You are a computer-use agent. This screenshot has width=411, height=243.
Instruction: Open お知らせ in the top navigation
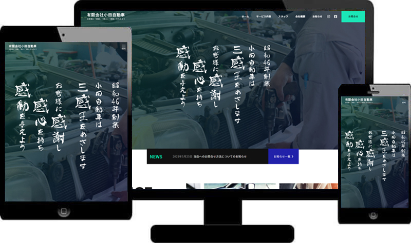click(x=317, y=16)
